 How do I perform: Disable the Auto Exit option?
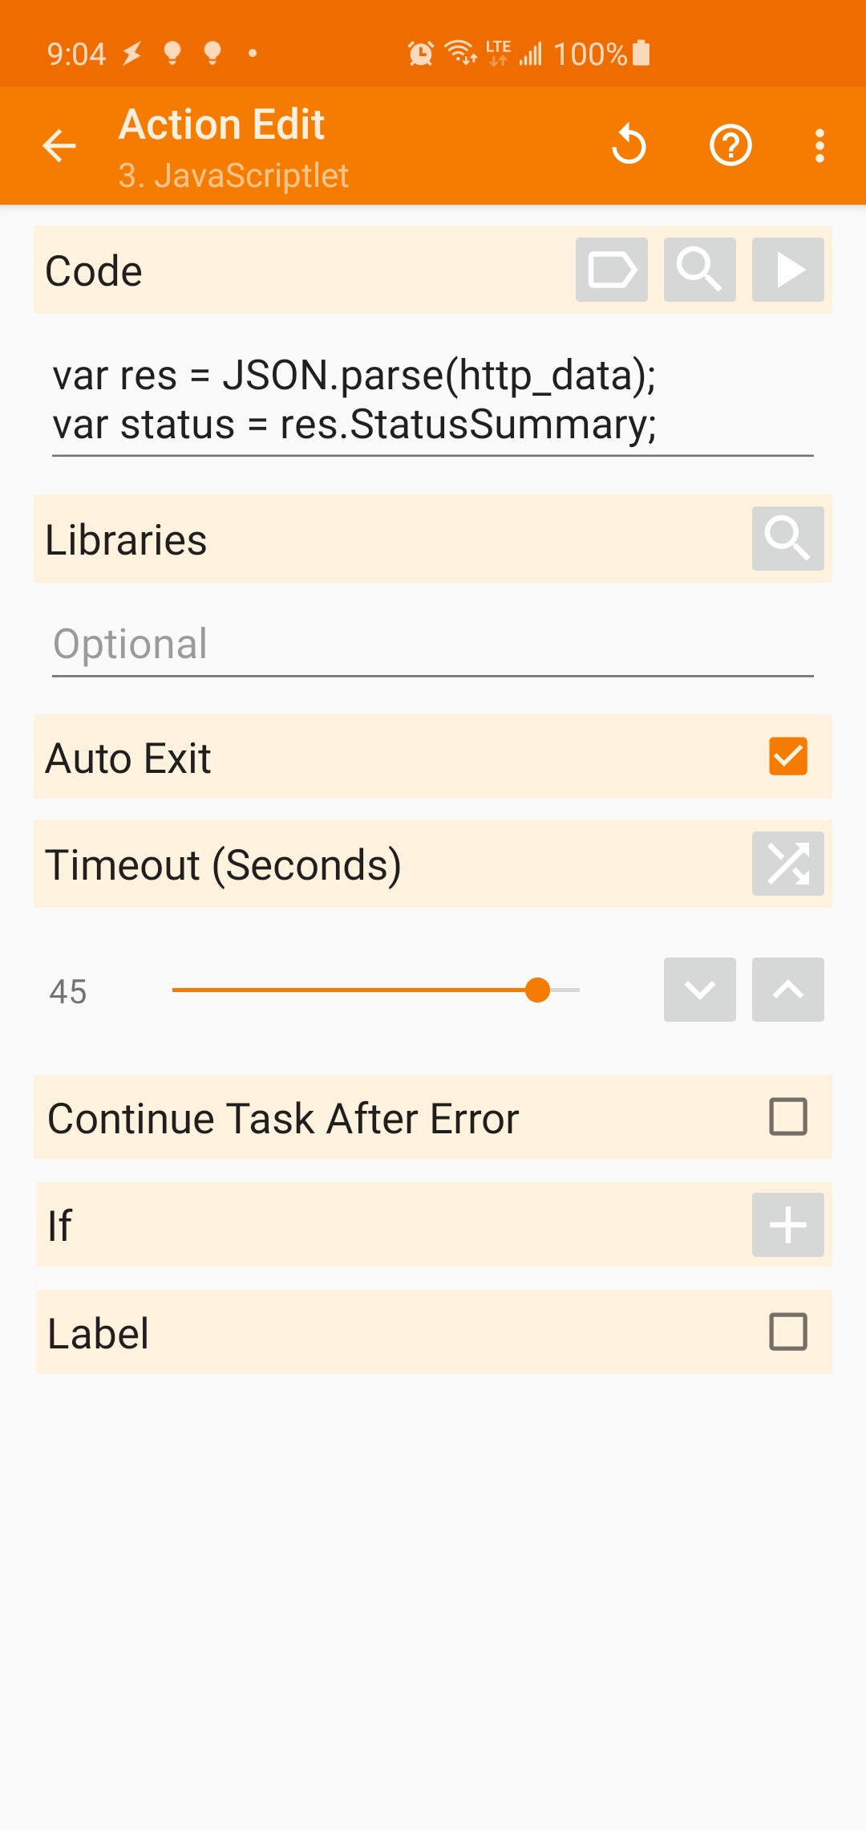point(787,755)
